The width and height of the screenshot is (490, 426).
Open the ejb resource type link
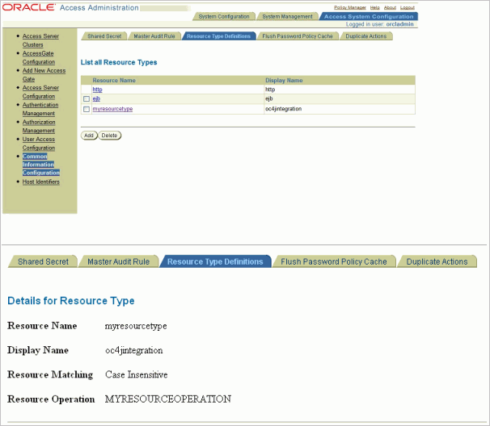click(x=96, y=99)
